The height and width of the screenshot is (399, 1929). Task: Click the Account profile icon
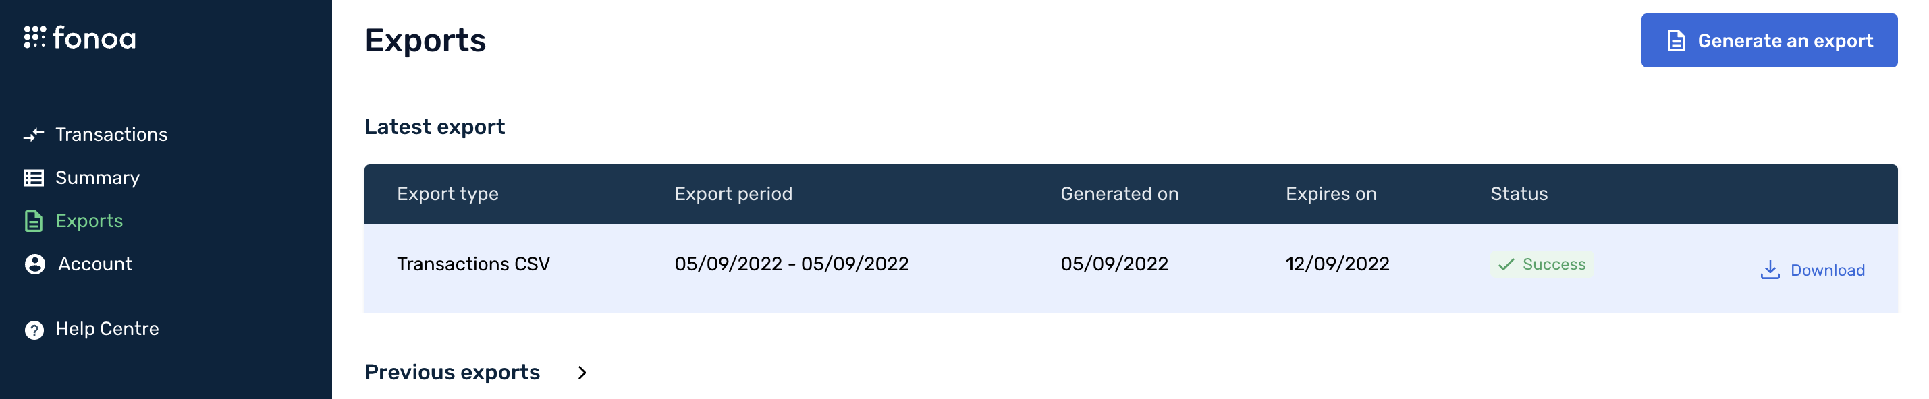click(34, 264)
